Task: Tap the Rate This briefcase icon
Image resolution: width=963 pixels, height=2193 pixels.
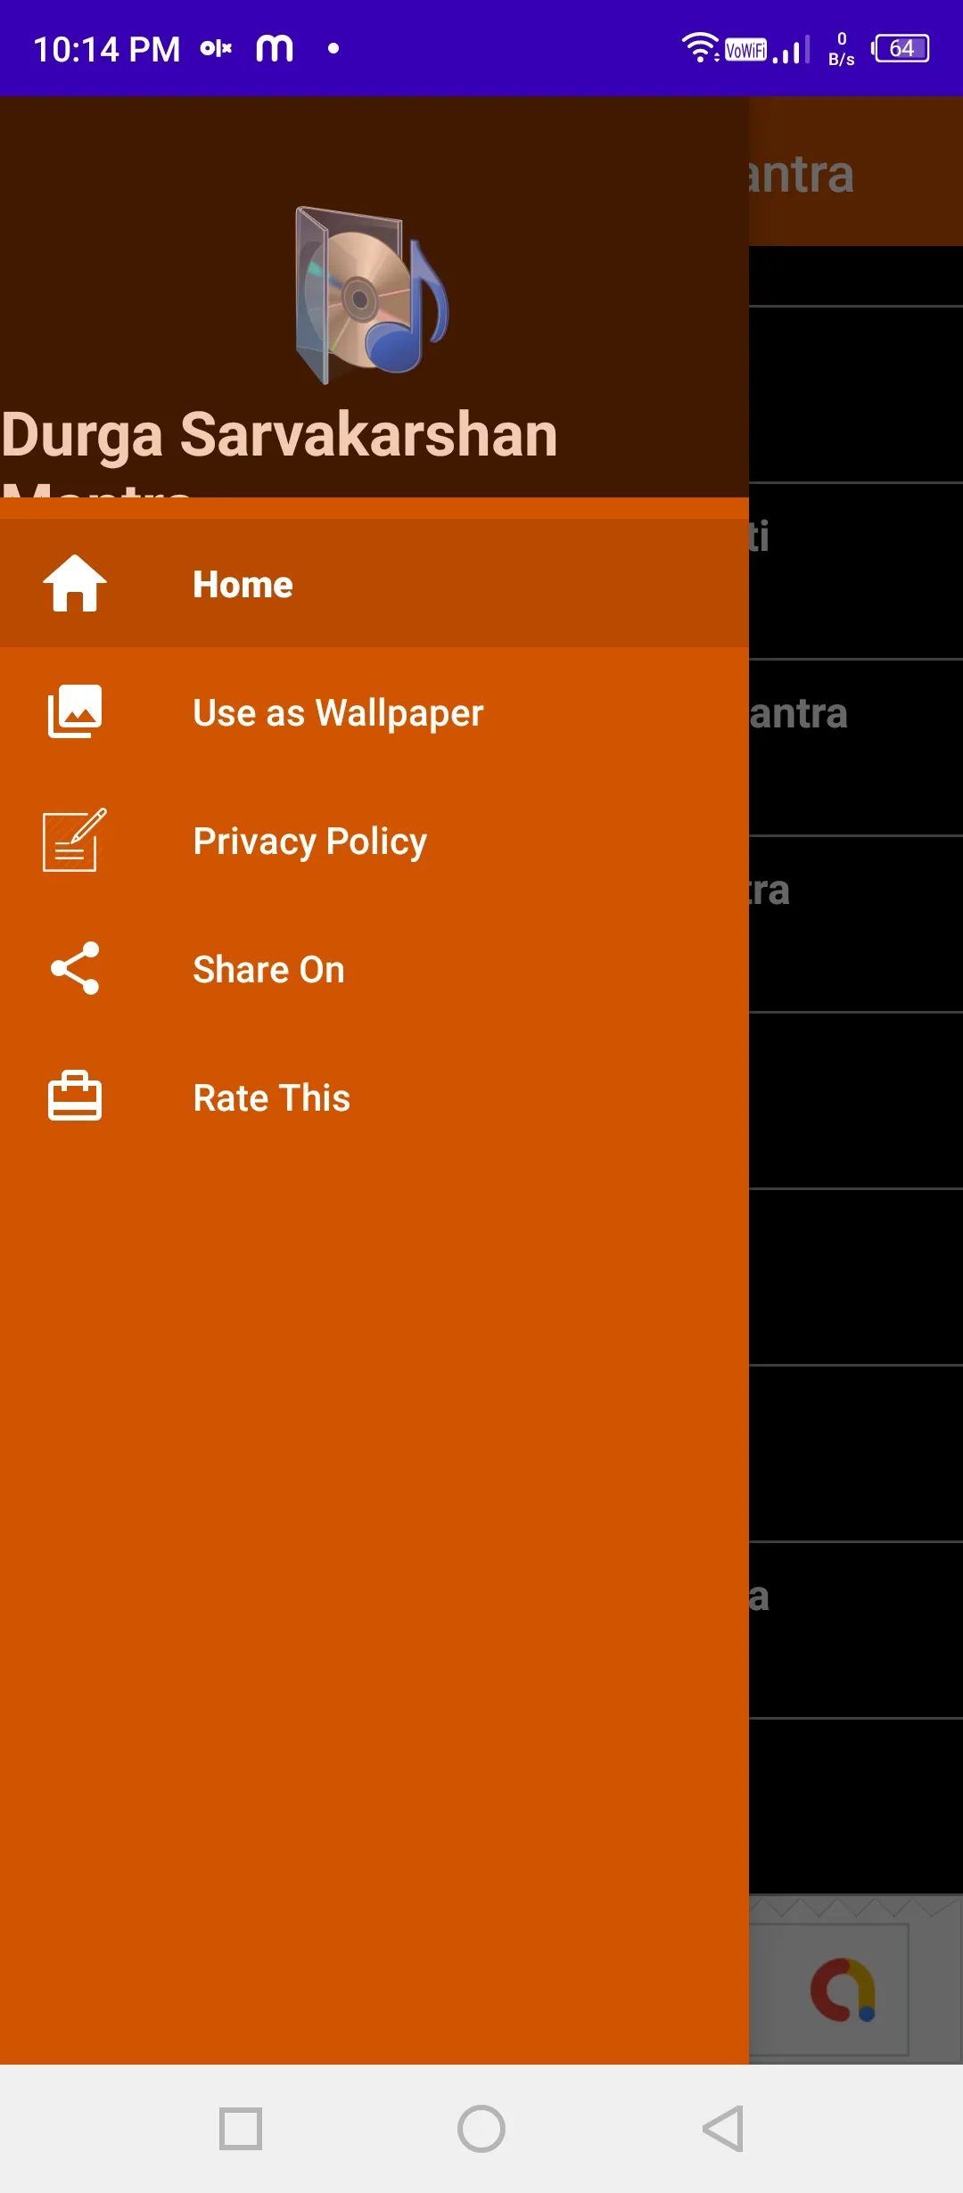Action: tap(75, 1097)
